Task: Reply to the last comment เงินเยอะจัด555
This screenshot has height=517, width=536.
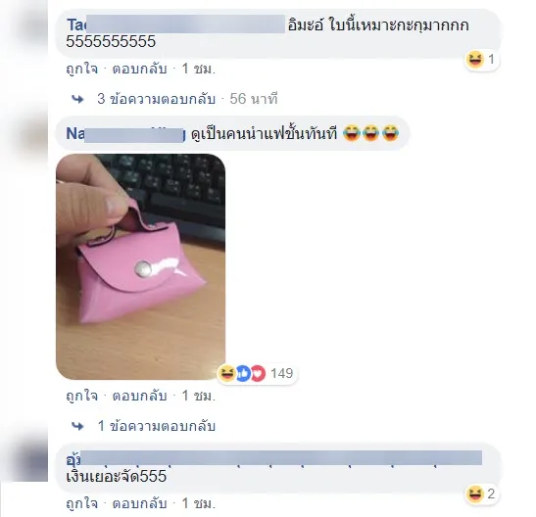Action: point(139,503)
